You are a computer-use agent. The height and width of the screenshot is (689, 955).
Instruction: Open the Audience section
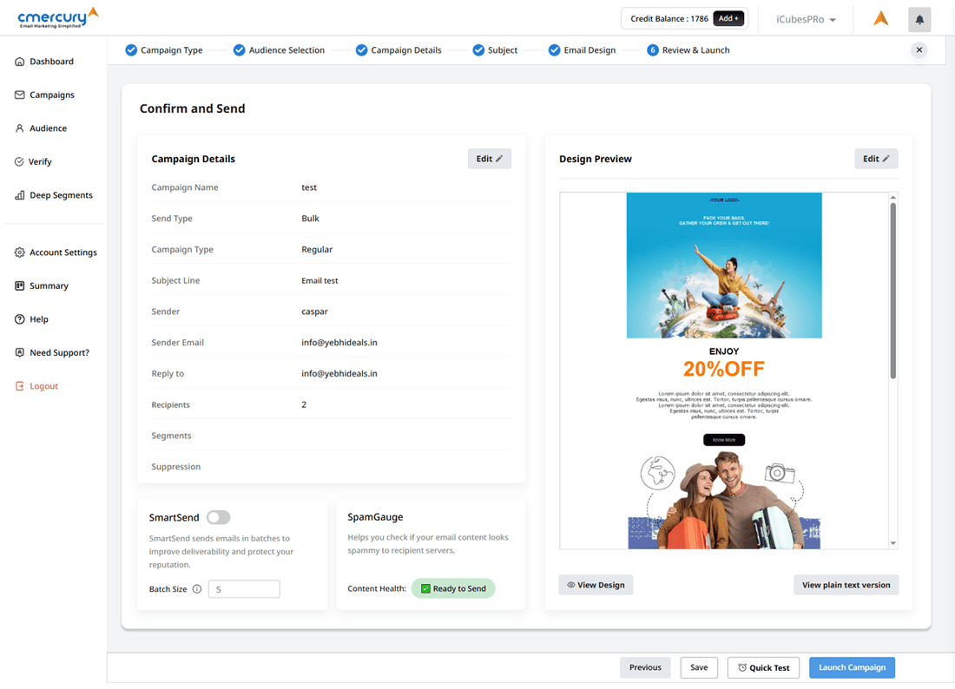point(48,128)
